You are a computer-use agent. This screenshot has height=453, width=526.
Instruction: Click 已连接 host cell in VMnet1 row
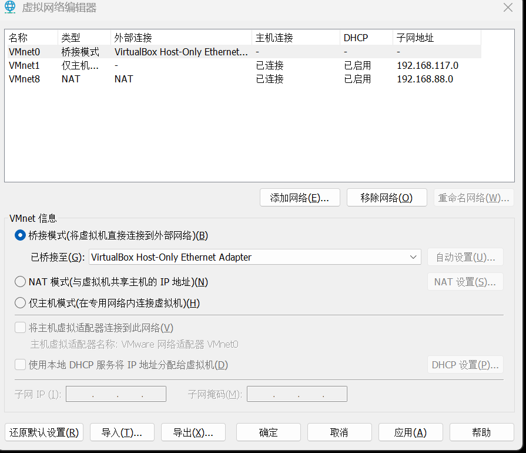coord(270,65)
